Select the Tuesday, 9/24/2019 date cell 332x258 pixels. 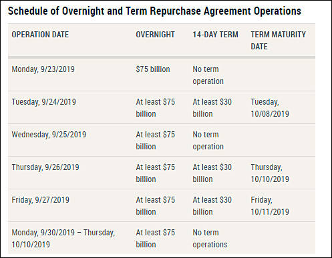43,102
